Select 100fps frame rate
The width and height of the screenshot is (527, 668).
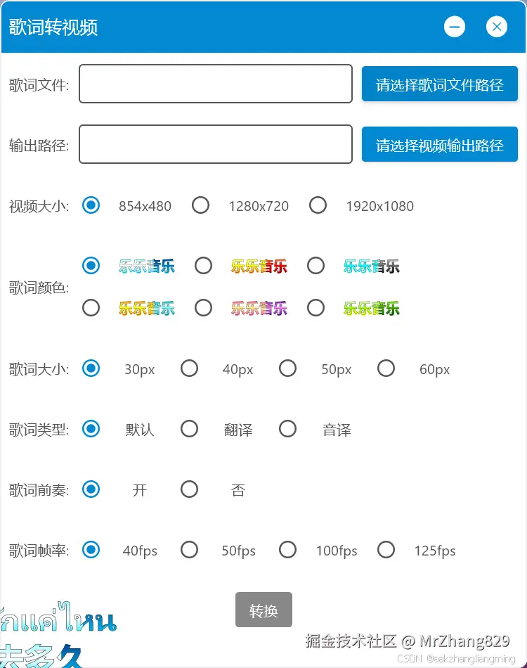click(x=287, y=550)
